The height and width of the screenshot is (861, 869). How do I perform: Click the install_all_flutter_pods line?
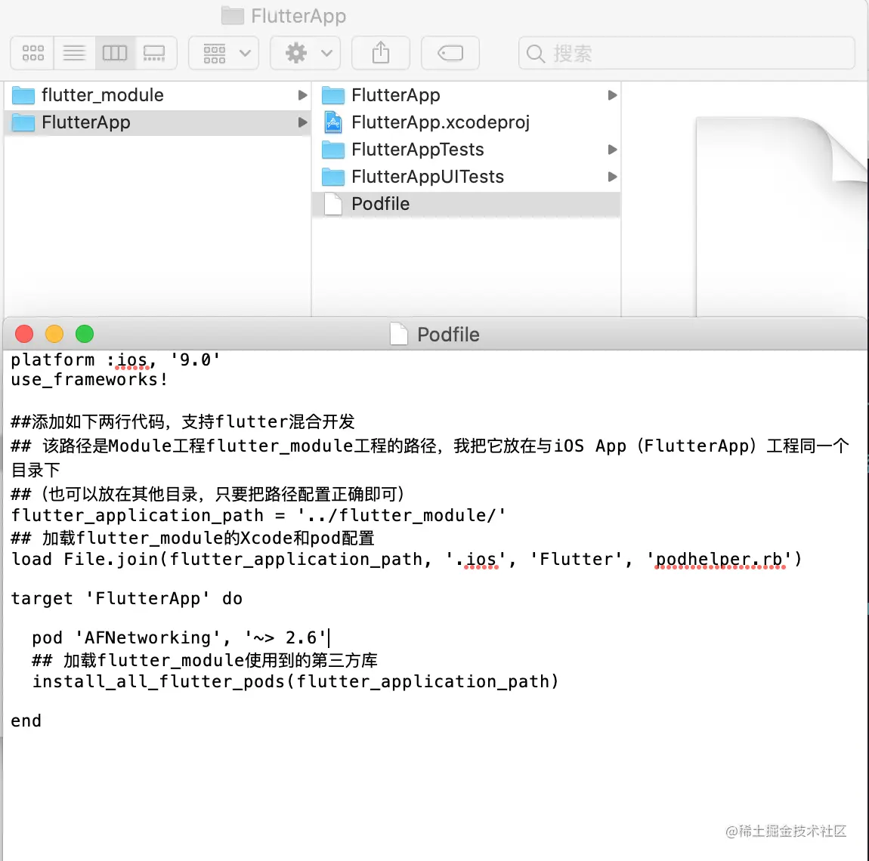[295, 681]
